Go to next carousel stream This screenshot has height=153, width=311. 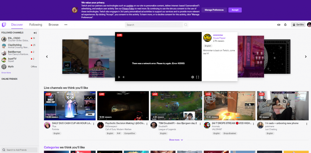pyautogui.click(x=306, y=57)
